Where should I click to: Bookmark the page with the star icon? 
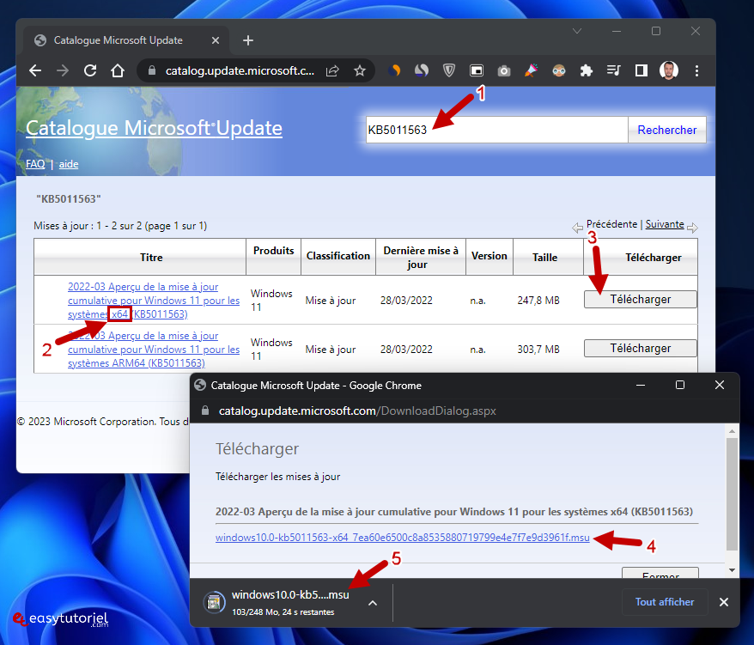tap(360, 70)
